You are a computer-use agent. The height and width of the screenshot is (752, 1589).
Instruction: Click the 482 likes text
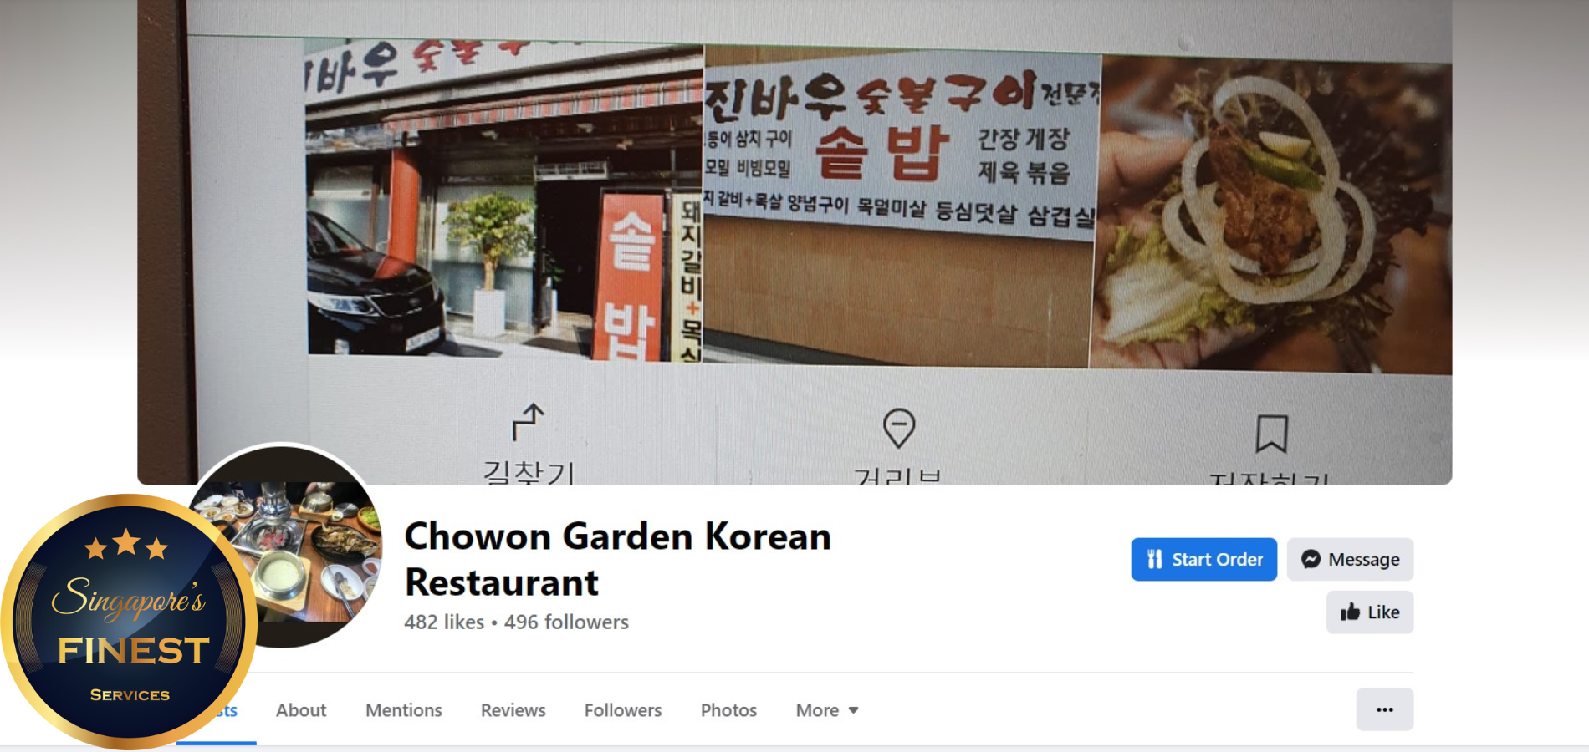tap(444, 622)
